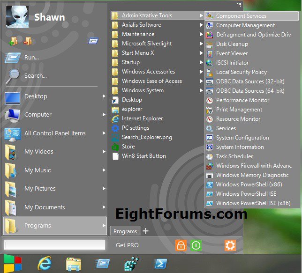Click the Local Security Policy icon
302x273 pixels.
coord(209,72)
